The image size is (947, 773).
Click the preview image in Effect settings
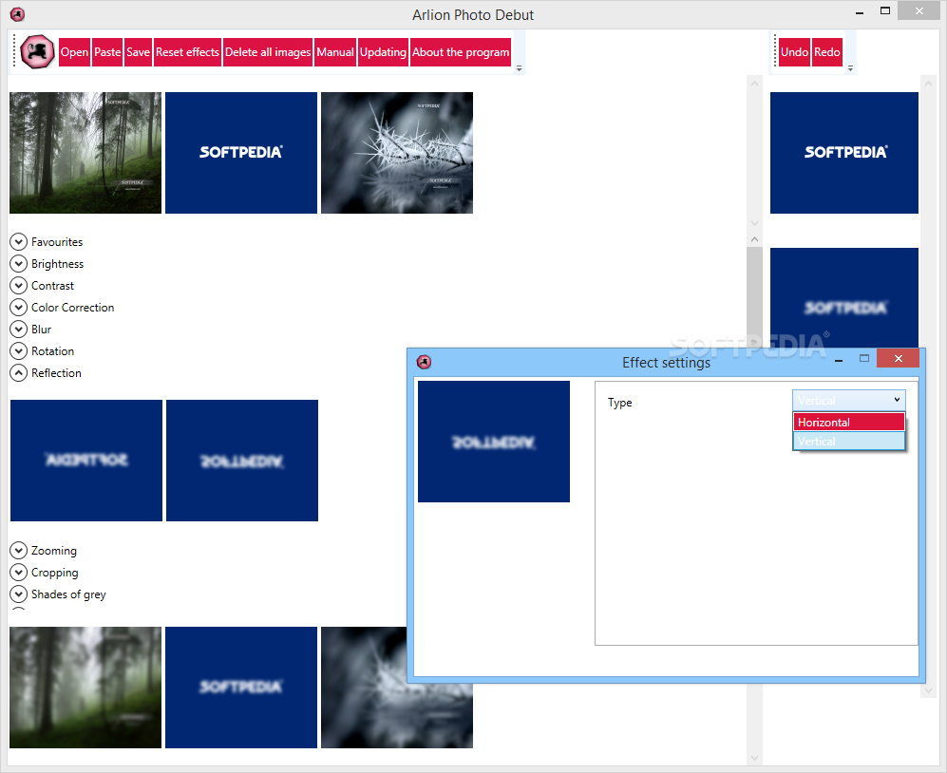(x=493, y=442)
